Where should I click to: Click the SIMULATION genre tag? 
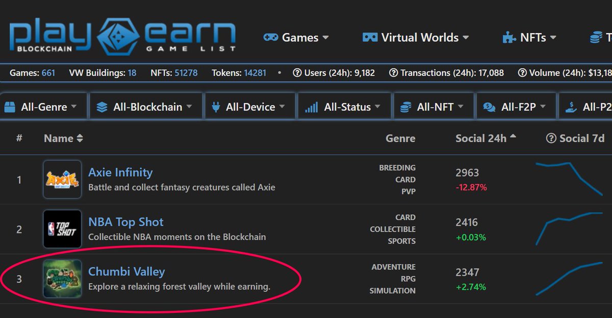click(393, 290)
